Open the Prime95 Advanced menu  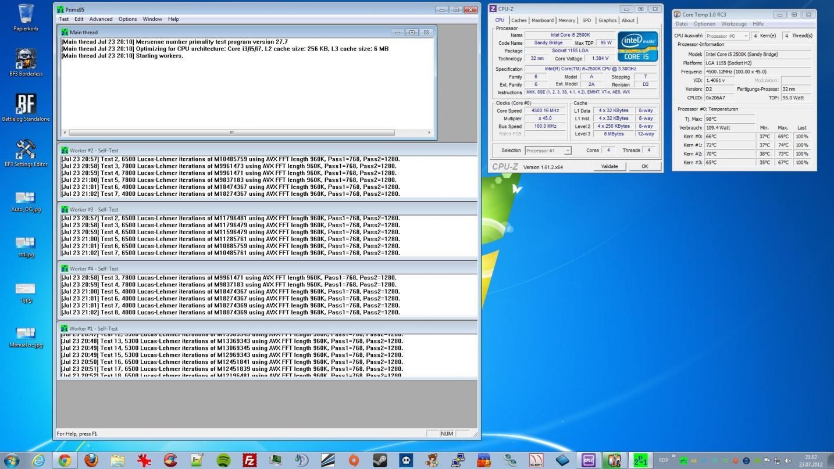point(101,19)
